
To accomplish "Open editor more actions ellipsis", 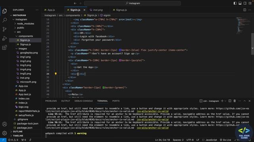I will [x=250, y=10].
